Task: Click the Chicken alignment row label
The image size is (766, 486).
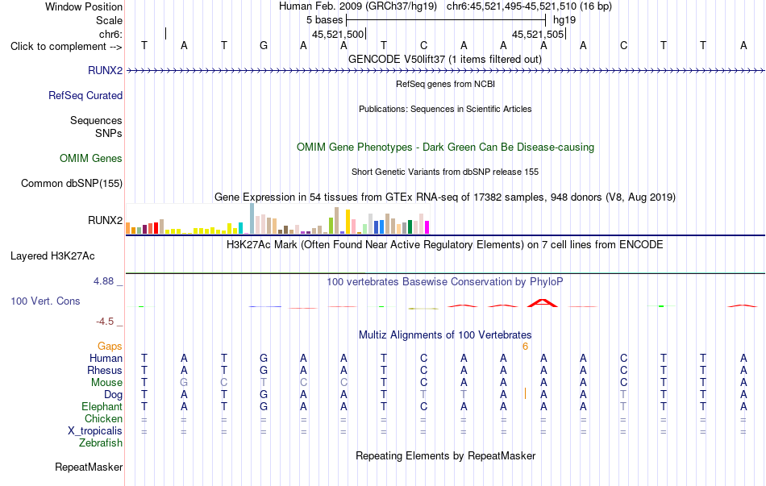Action: [x=103, y=418]
